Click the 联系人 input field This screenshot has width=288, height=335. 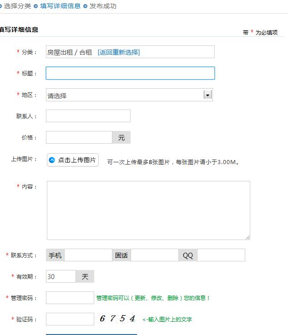coord(88,116)
